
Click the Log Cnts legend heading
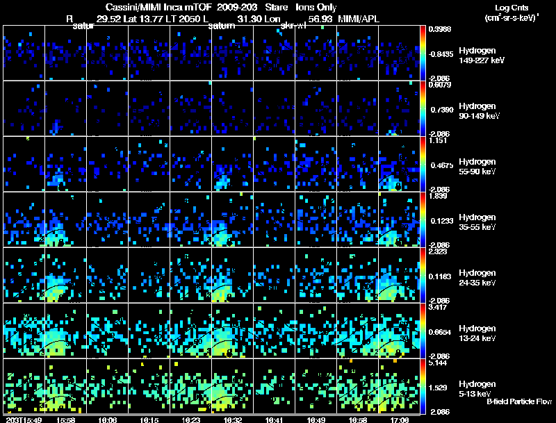(x=512, y=8)
